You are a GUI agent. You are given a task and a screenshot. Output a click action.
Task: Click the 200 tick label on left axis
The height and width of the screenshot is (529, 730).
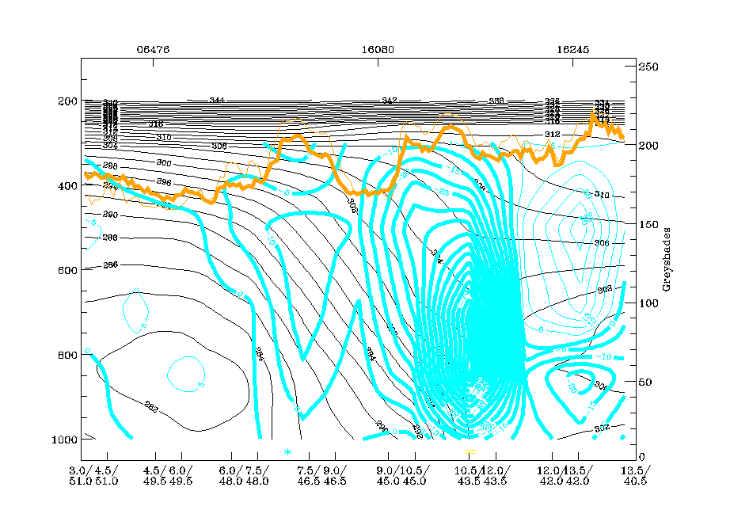tap(66, 101)
